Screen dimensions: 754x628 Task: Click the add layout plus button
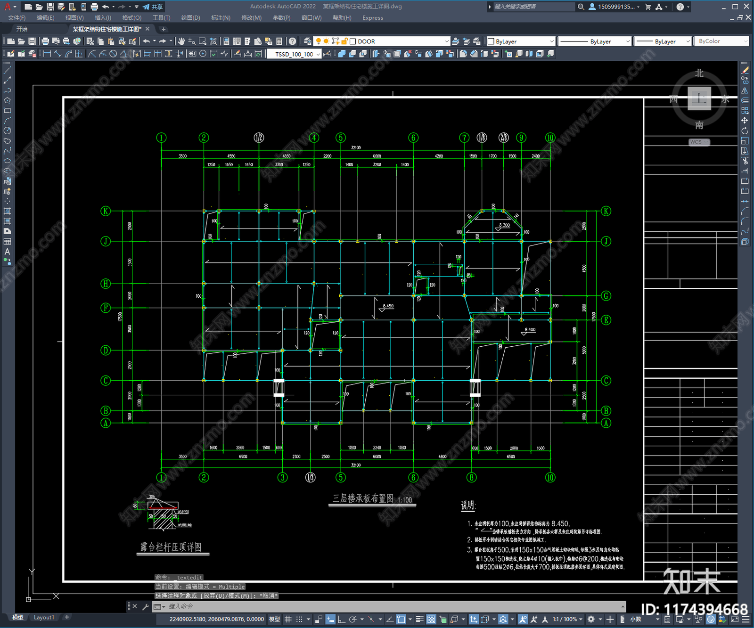pyautogui.click(x=67, y=617)
